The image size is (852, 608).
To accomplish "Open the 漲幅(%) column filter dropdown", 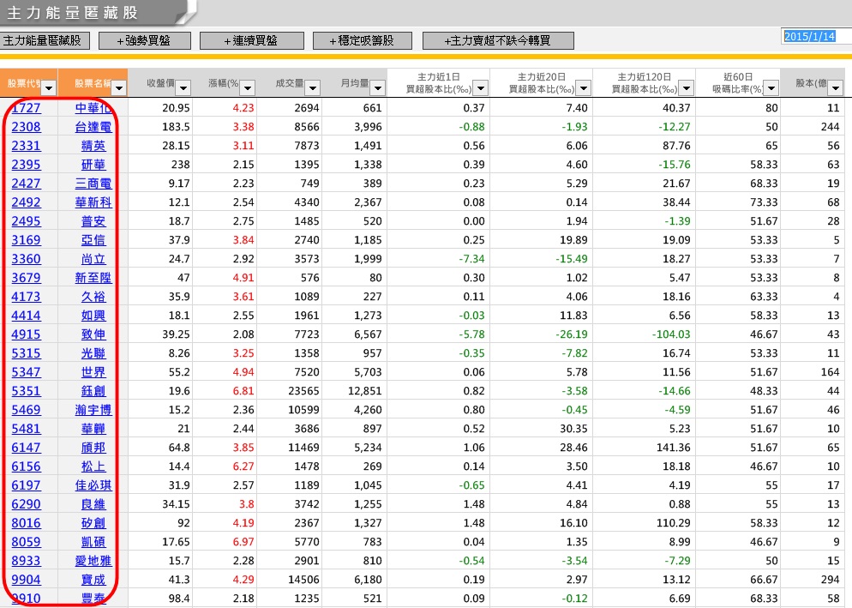I will pyautogui.click(x=247, y=87).
